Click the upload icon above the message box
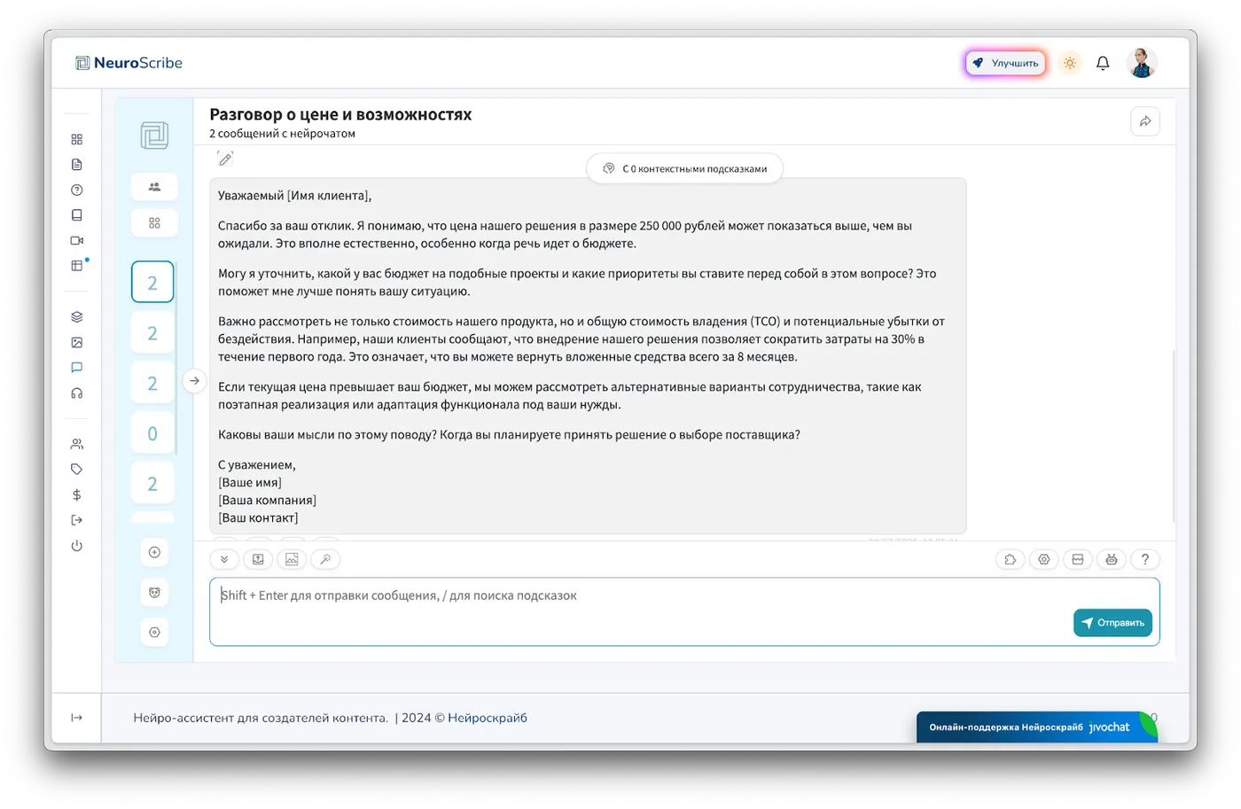 [258, 559]
